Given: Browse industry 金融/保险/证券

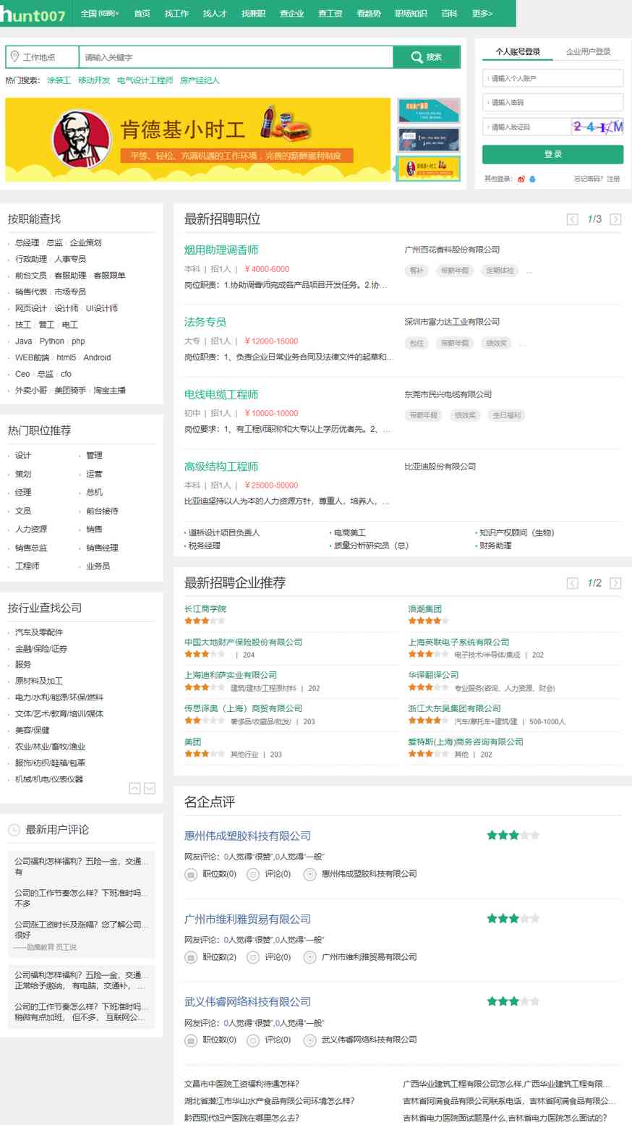Looking at the screenshot, I should pos(41,649).
